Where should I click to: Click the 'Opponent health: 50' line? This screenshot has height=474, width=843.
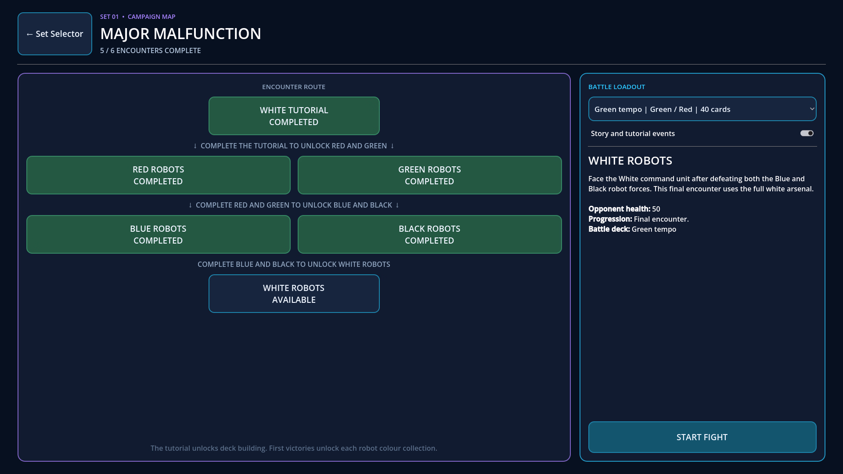point(624,209)
